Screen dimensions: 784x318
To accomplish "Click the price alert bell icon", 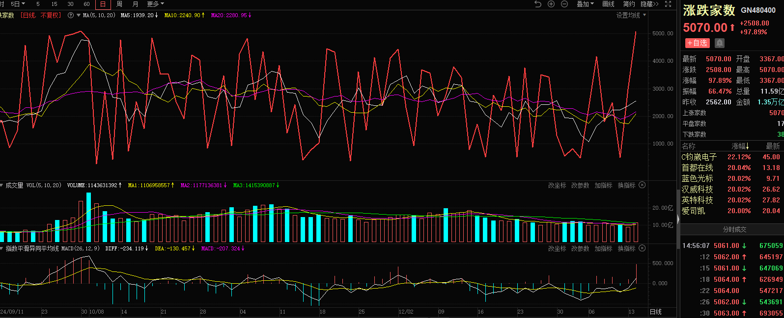I will 720,43.
